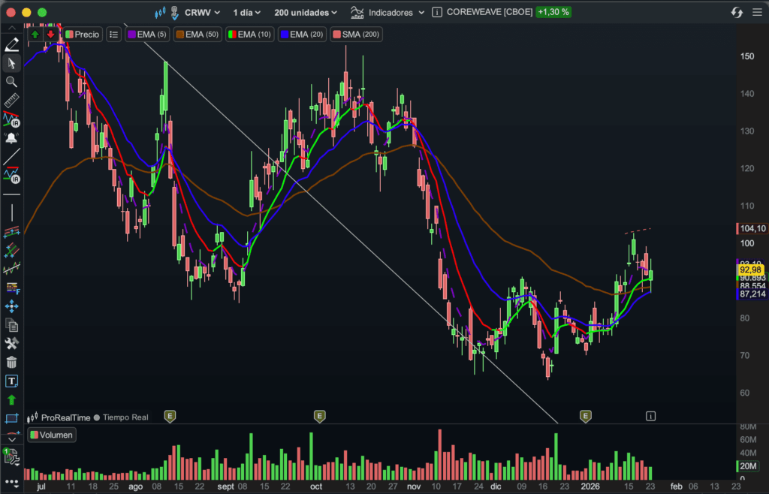Click the Precio label button

coord(82,35)
